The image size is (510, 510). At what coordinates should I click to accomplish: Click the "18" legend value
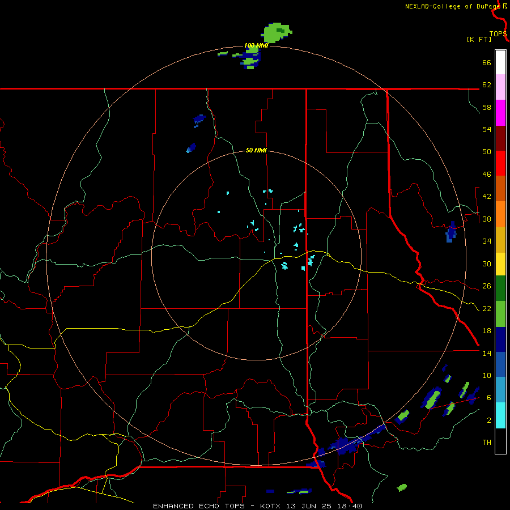(x=487, y=331)
